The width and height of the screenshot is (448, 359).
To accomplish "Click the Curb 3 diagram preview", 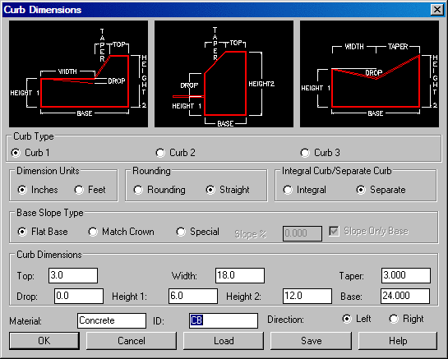I will [369, 74].
